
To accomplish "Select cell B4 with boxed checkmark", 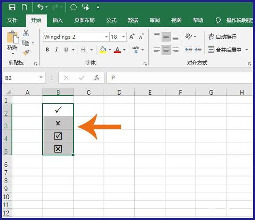I will pyautogui.click(x=58, y=136).
